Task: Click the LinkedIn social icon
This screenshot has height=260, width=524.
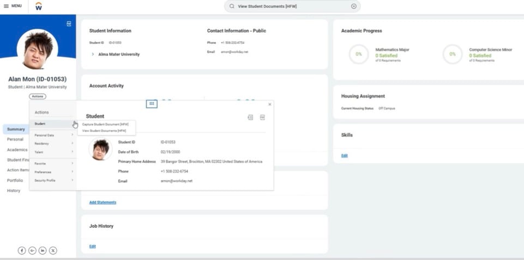Action: coord(43,251)
